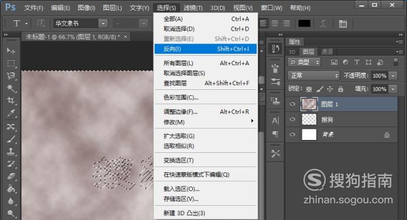Click the opacity 100% input field
The height and width of the screenshot is (220, 407).
[379, 75]
